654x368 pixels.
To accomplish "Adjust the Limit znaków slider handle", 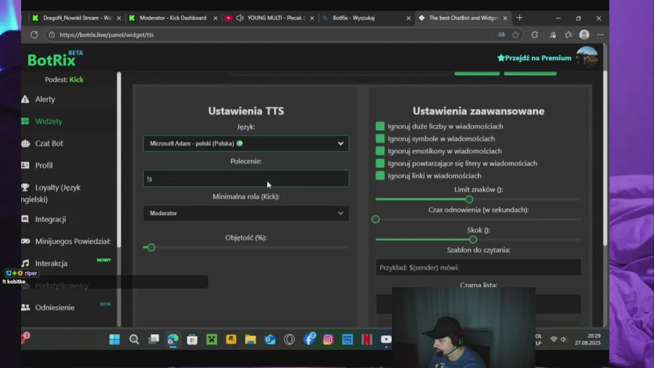I will (x=469, y=199).
